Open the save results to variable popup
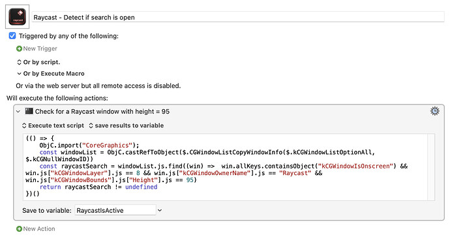Image resolution: width=450 pixels, height=237 pixels. [127, 125]
